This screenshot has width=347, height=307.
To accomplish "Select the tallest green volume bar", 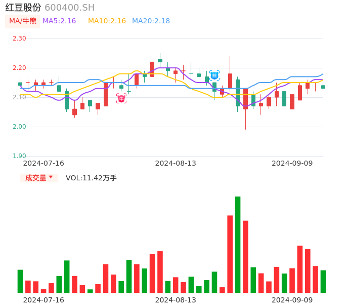I will 238,244.
